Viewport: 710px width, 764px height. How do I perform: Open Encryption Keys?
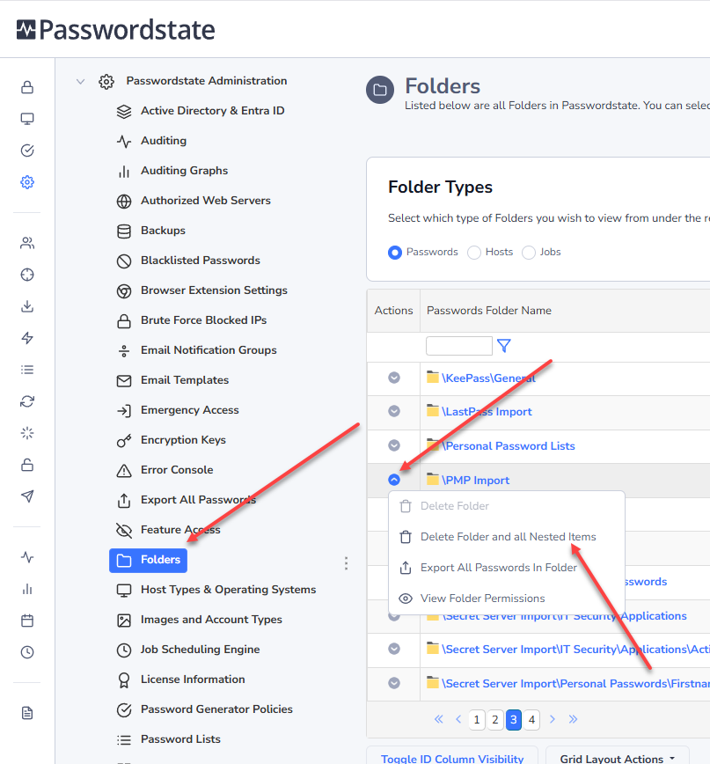pyautogui.click(x=183, y=440)
